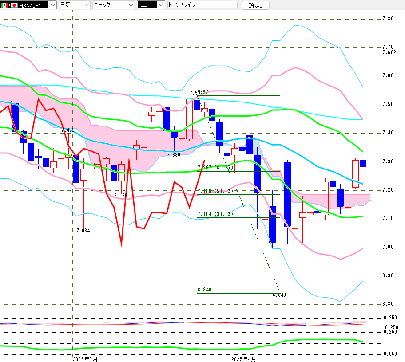
Task: Click the 7.80 price axis label
Action: pos(388,19)
